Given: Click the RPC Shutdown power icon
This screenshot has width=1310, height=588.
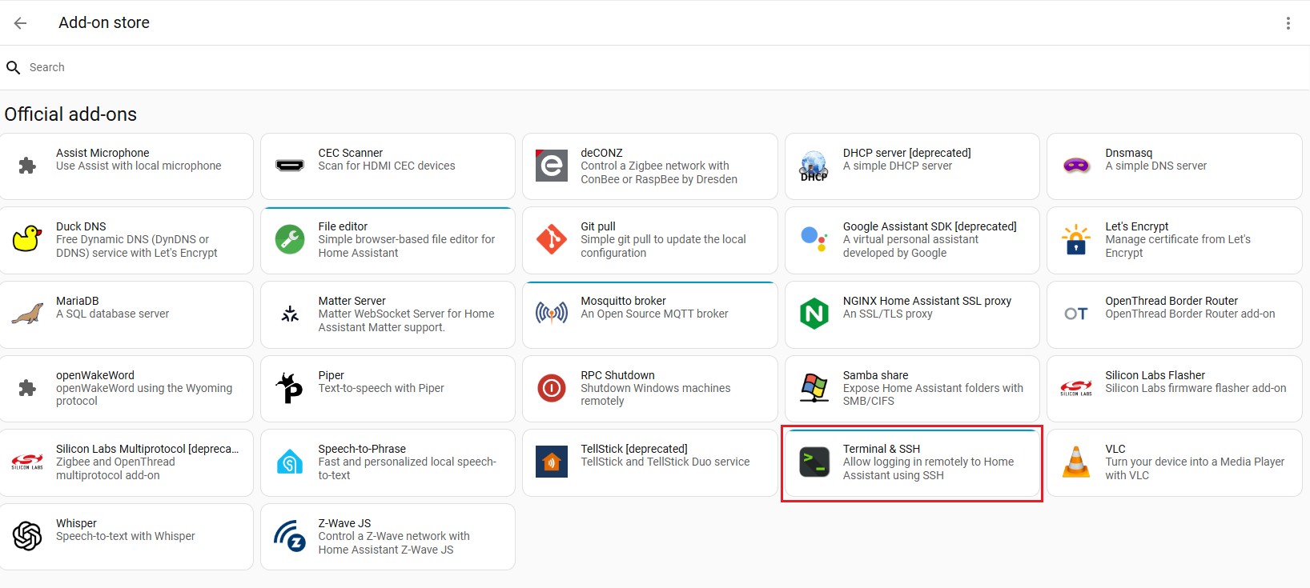Looking at the screenshot, I should 552,388.
